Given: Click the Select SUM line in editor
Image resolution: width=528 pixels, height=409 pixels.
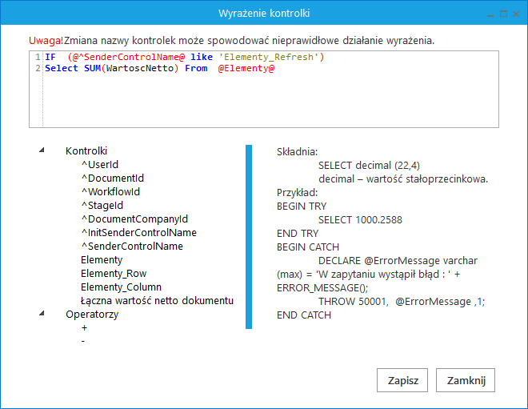Looking at the screenshot, I should (160, 68).
